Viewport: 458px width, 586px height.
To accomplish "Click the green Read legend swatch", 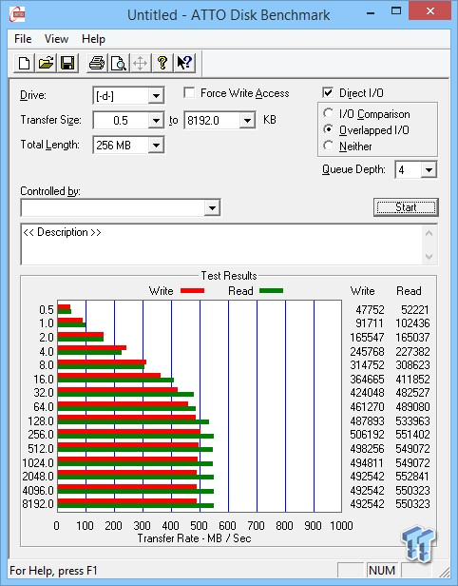I will tap(272, 290).
